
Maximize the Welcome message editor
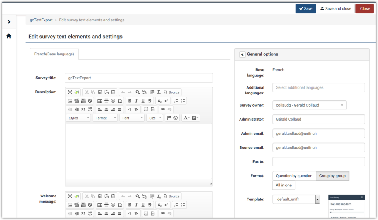tap(70, 196)
